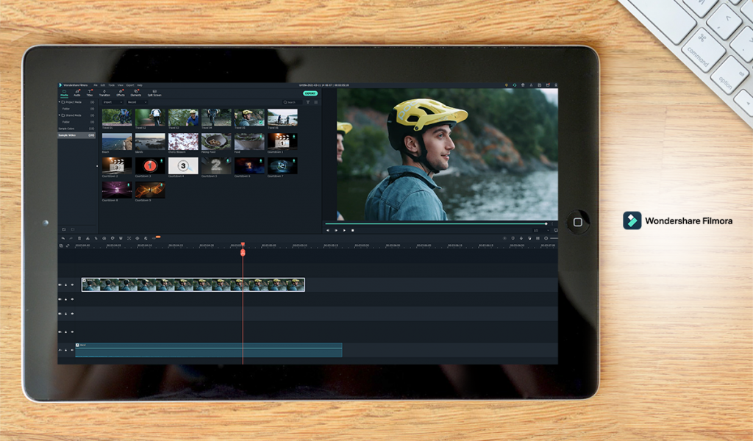The width and height of the screenshot is (753, 441).
Task: Open the Transition panel
Action: 105,93
